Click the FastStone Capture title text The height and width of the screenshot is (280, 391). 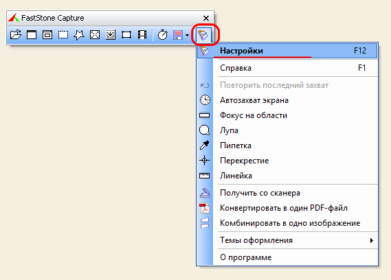point(53,18)
